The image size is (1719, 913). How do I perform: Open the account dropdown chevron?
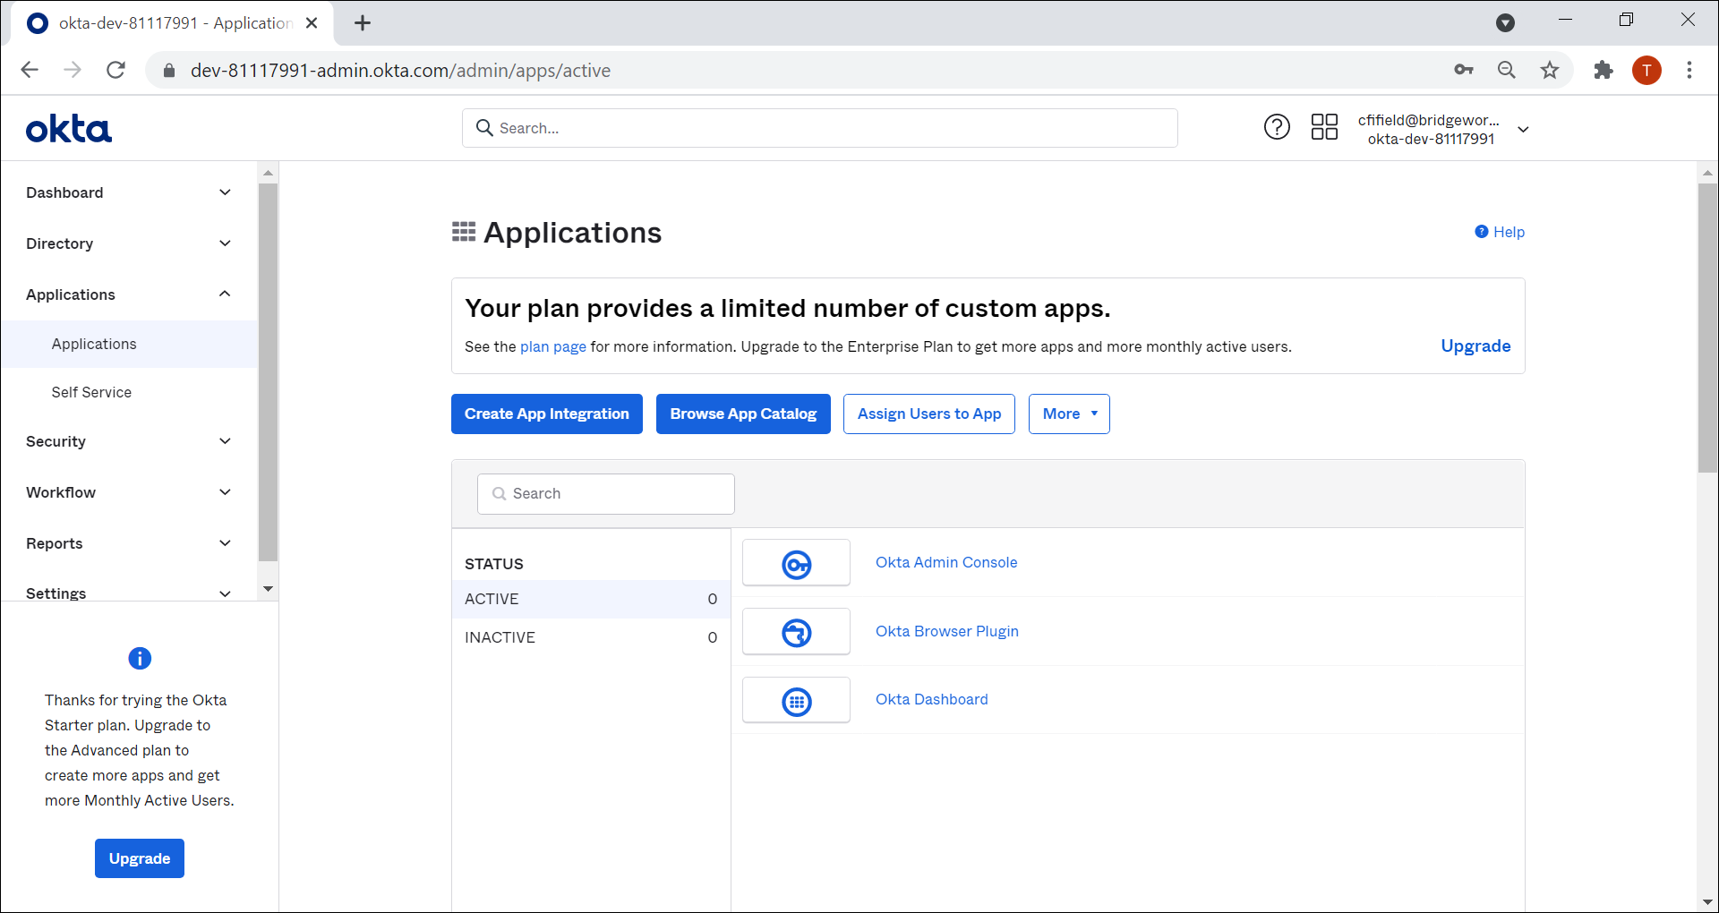click(x=1523, y=130)
